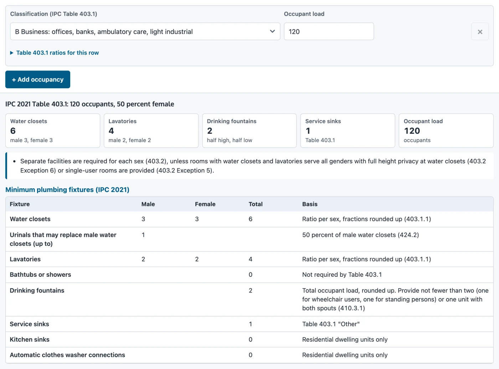Select the Service sinks table row label

[x=29, y=324]
